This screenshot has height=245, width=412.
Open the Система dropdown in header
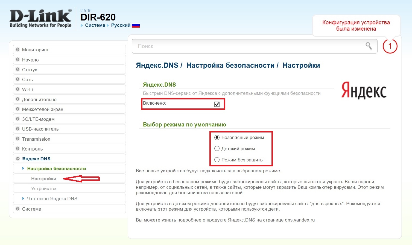95,25
